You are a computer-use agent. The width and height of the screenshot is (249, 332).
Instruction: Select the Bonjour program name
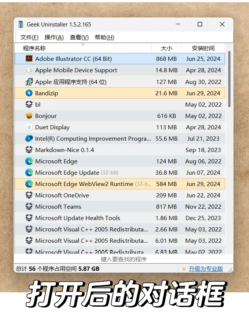pyautogui.click(x=46, y=116)
